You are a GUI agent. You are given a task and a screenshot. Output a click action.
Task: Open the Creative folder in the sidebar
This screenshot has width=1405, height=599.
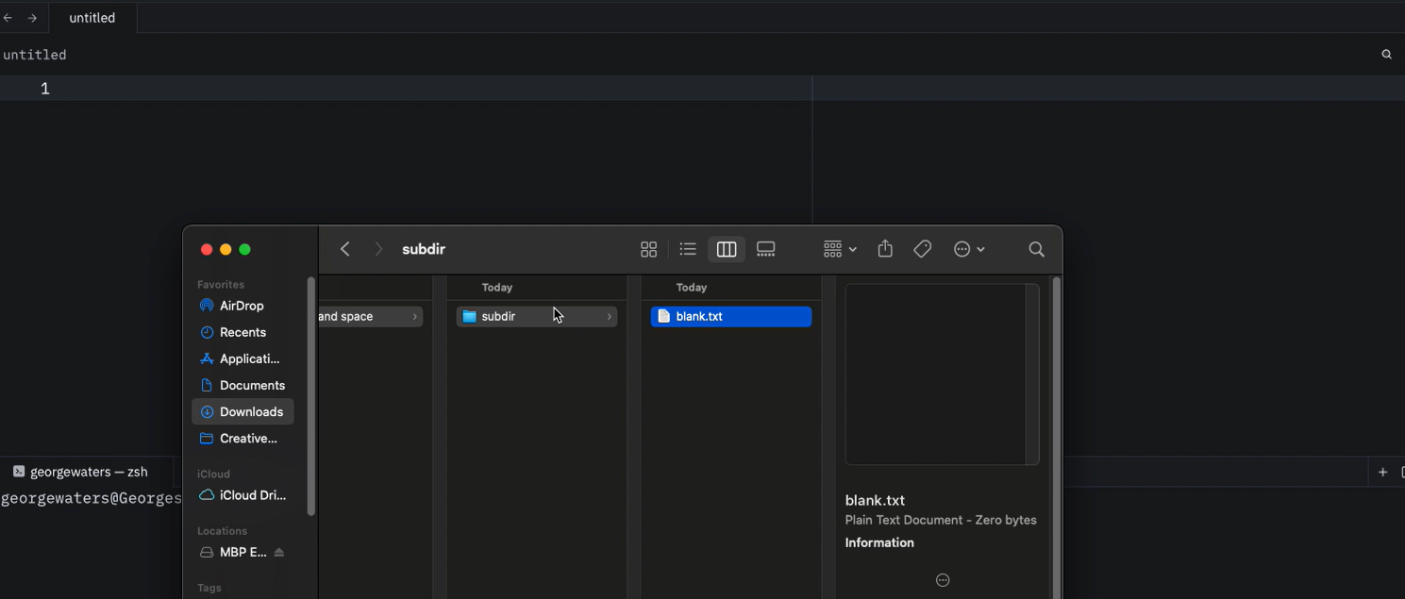click(243, 438)
